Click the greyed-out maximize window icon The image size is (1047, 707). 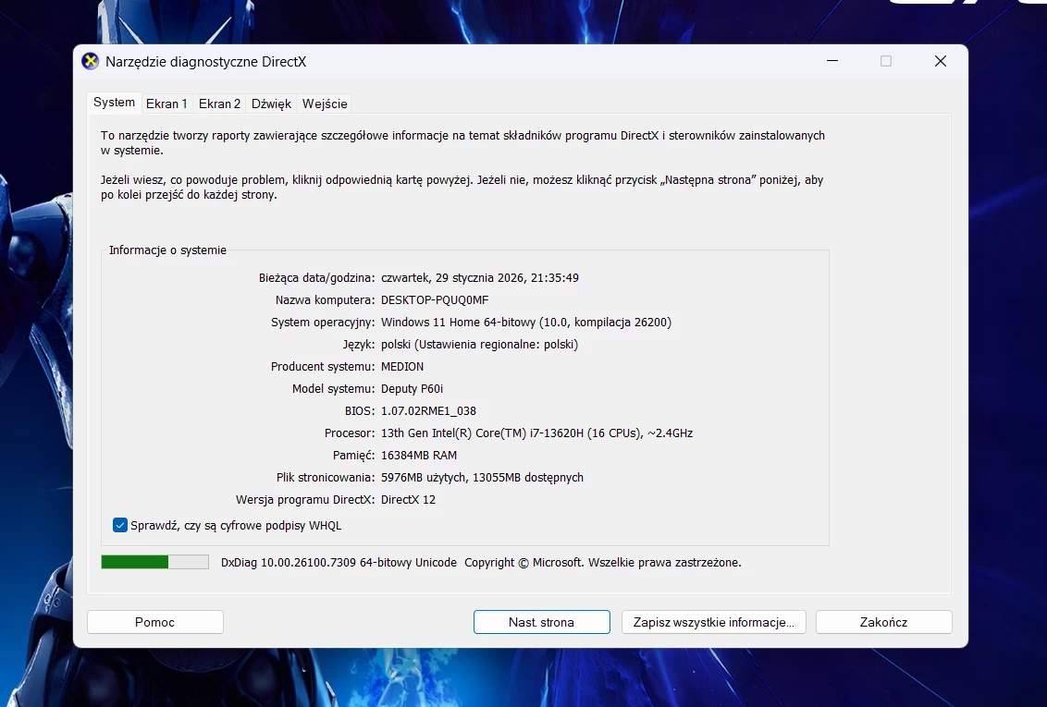pyautogui.click(x=886, y=61)
